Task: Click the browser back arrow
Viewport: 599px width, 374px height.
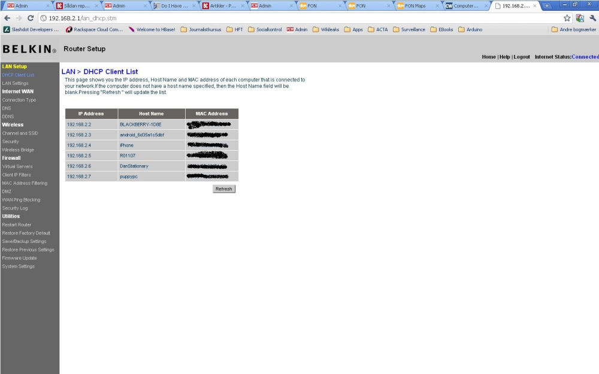Action: (7, 18)
